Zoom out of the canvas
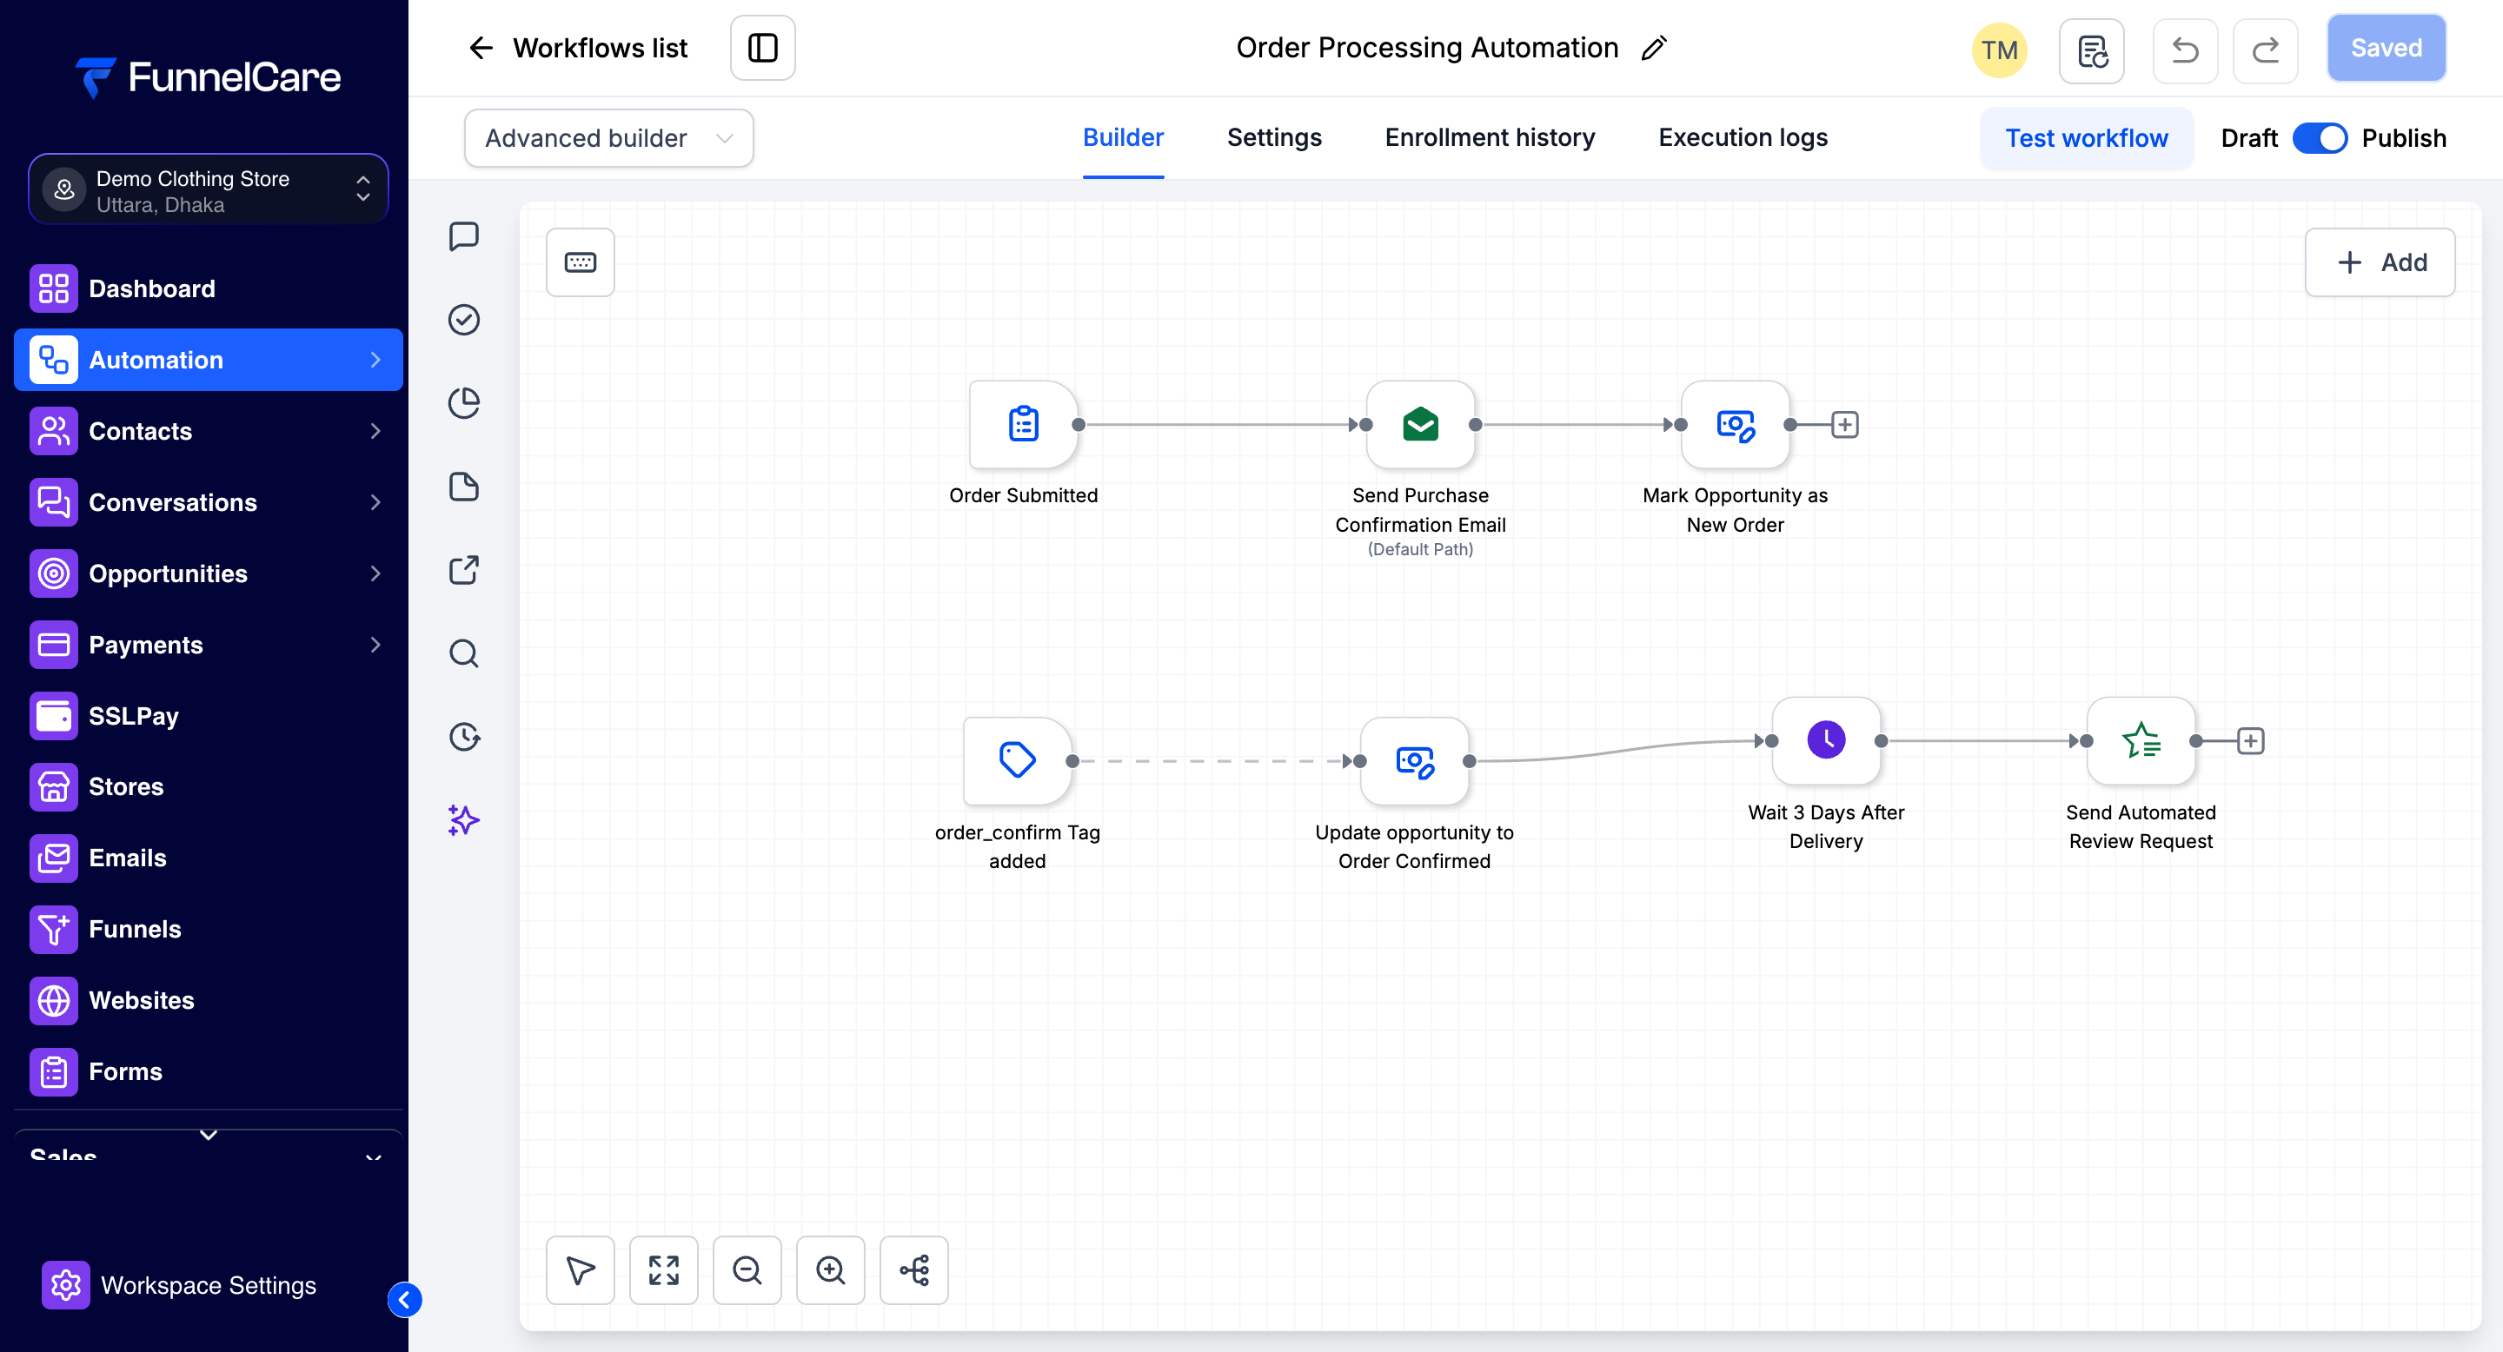 click(747, 1270)
